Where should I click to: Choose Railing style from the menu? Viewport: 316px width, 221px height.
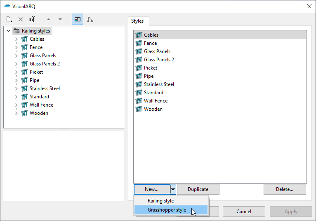[x=160, y=201]
